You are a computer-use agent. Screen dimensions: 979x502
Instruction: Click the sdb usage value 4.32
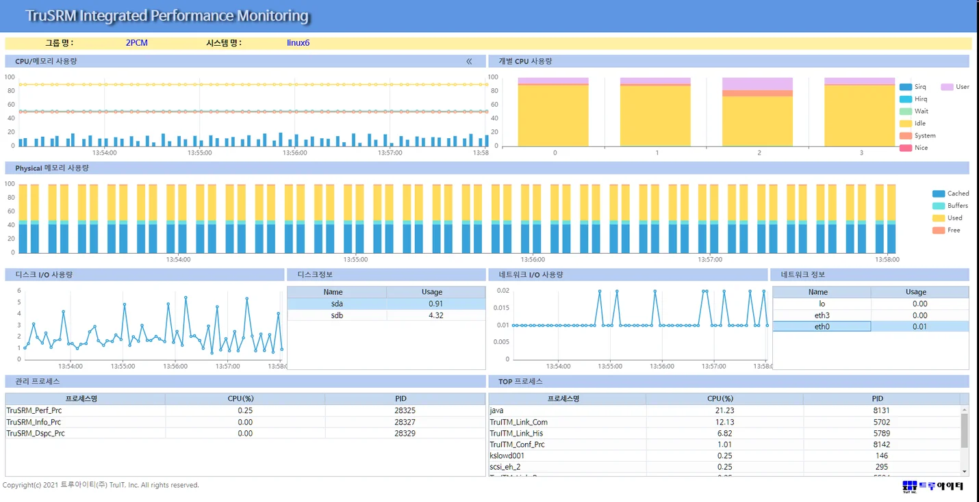pyautogui.click(x=436, y=315)
